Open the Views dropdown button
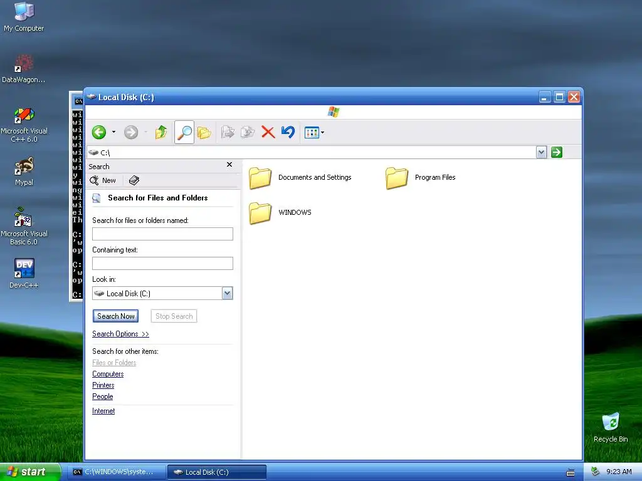The image size is (642, 481). 314,132
